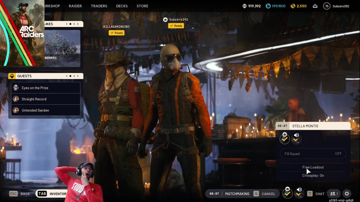Click the 199/800 value
The width and height of the screenshot is (360, 202).
point(279,6)
